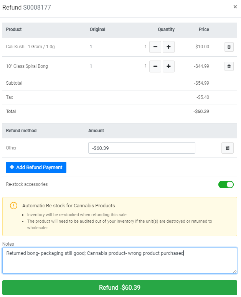Increase Cali Kush refund quantity

click(x=168, y=47)
